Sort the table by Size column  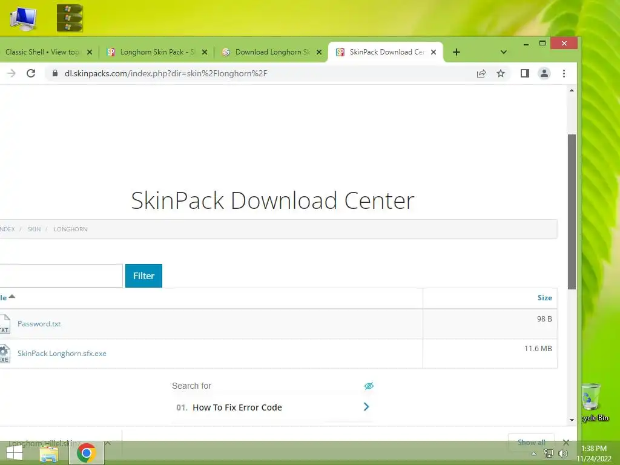(x=544, y=298)
